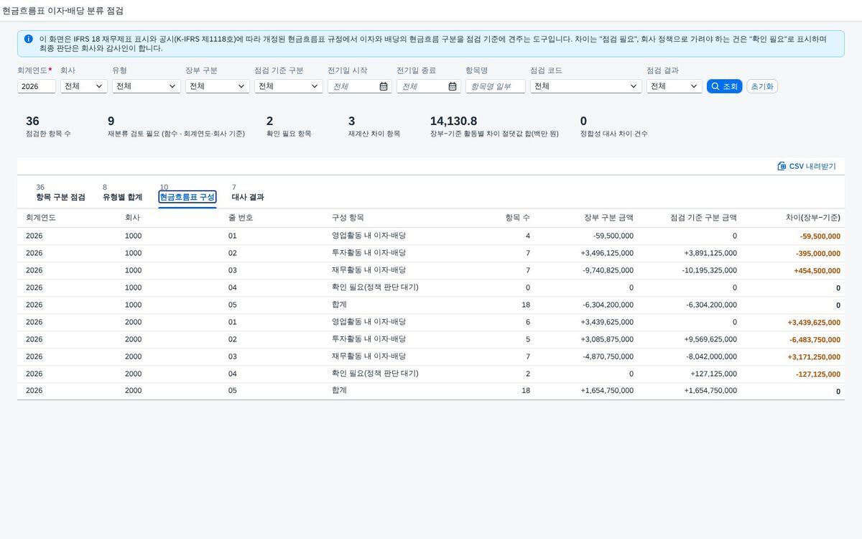862x539 pixels.
Task: Click the 항목명 일부 text field
Action: (x=496, y=86)
